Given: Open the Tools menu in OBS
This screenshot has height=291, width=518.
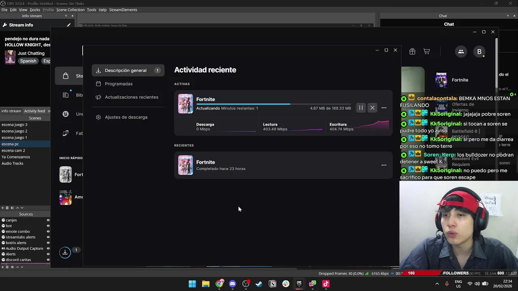Looking at the screenshot, I should (91, 10).
